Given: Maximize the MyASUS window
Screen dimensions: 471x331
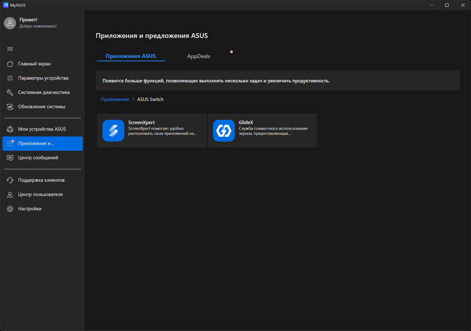Looking at the screenshot, I should coord(447,5).
